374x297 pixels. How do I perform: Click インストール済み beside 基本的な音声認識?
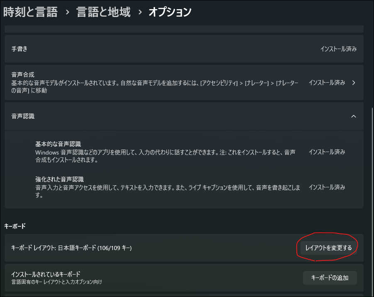tap(327, 152)
